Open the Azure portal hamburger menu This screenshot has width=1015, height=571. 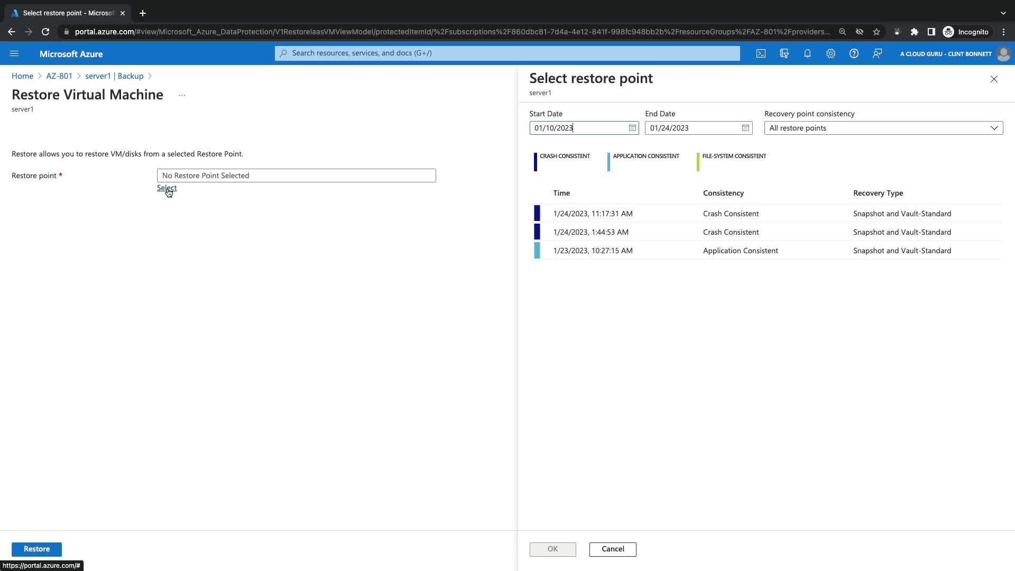(14, 53)
